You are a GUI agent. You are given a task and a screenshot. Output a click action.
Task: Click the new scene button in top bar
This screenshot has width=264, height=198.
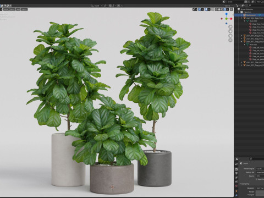[246, 2]
